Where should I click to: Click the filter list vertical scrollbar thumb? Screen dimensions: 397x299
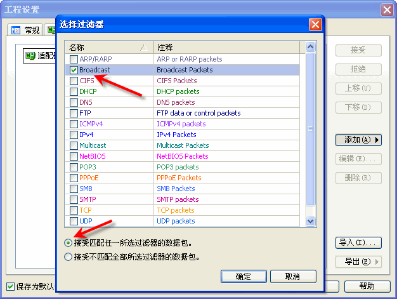(x=310, y=129)
